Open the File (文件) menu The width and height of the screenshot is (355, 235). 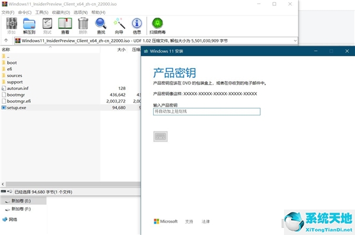pos(8,12)
